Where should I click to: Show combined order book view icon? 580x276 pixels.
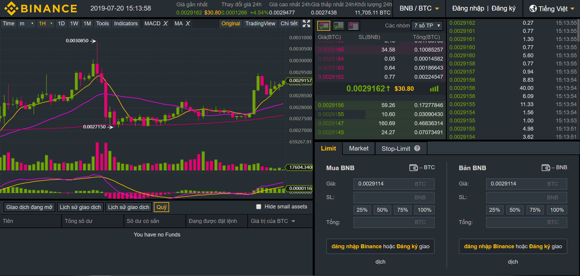tap(324, 26)
